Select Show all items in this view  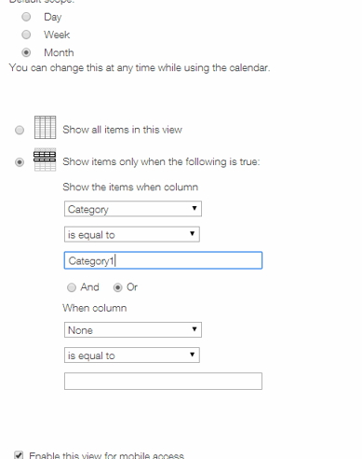point(20,130)
